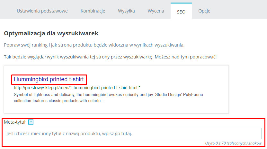The image size is (267, 149).
Task: Select the Wycena tab
Action: coord(156,11)
